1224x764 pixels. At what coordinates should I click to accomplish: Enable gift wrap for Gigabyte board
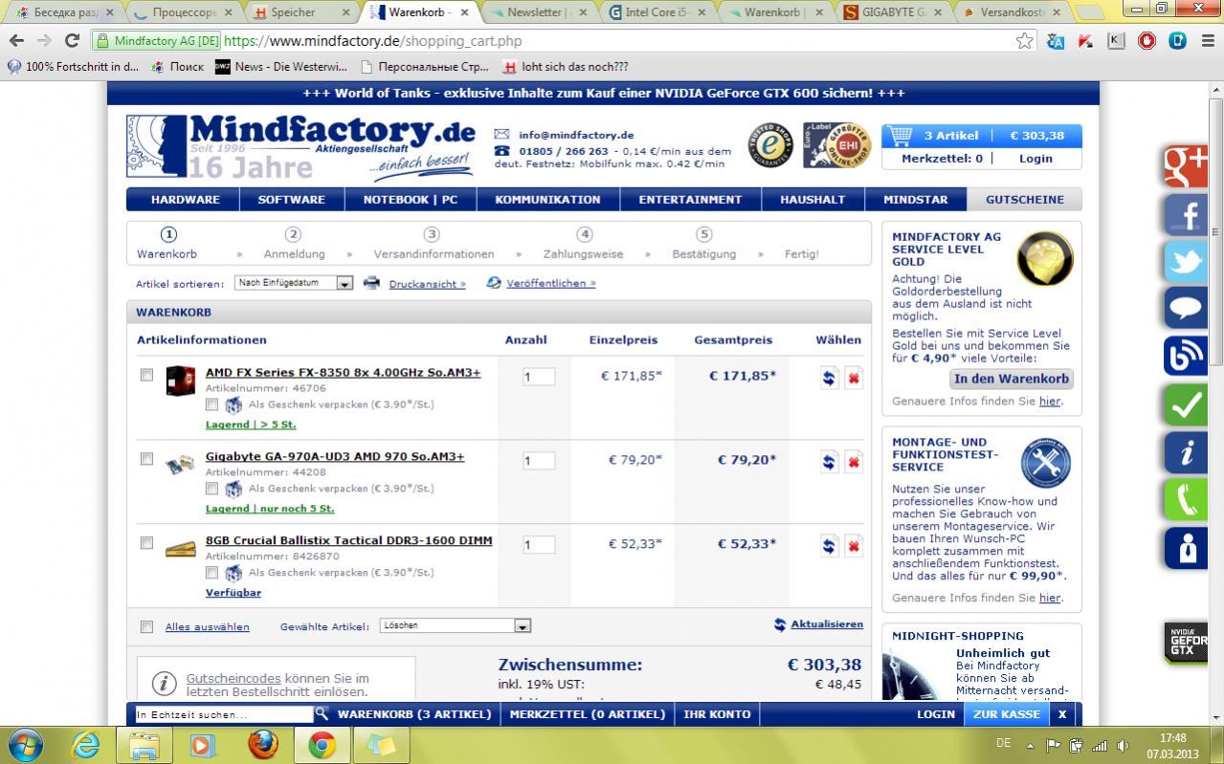tap(211, 489)
